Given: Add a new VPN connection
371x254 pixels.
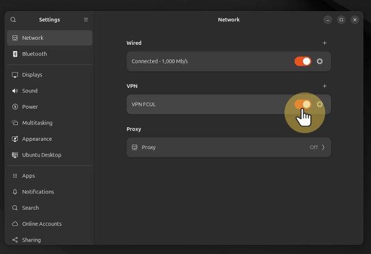Looking at the screenshot, I should pyautogui.click(x=324, y=86).
